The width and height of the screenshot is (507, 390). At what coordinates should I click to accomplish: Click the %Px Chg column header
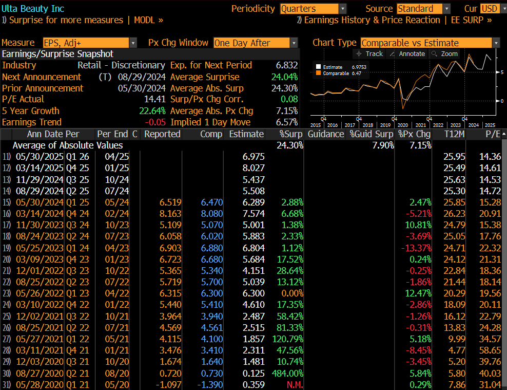tap(414, 134)
